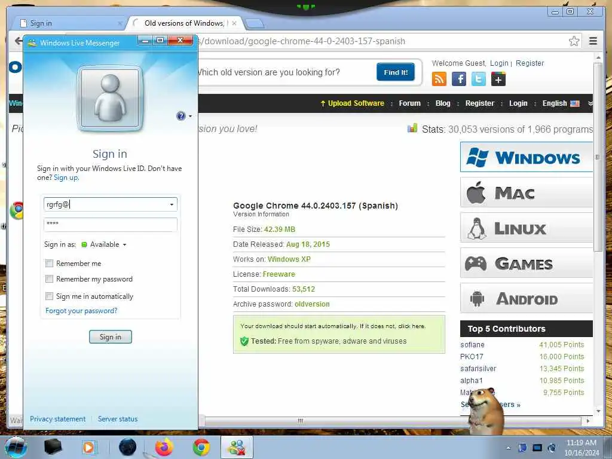This screenshot has width=612, height=459.
Task: Expand the help icon dropdown arrow
Action: click(x=190, y=117)
